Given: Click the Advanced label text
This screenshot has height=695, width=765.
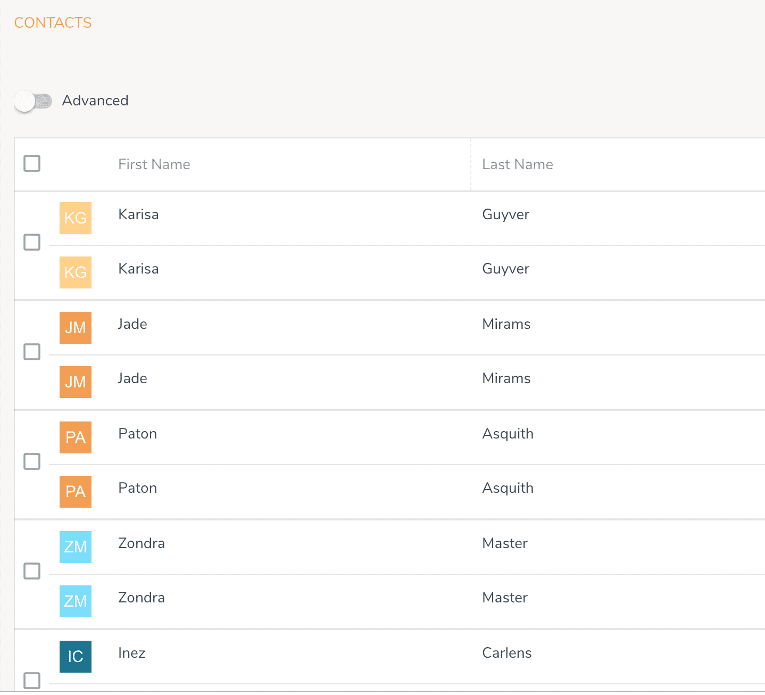Looking at the screenshot, I should click(x=95, y=101).
